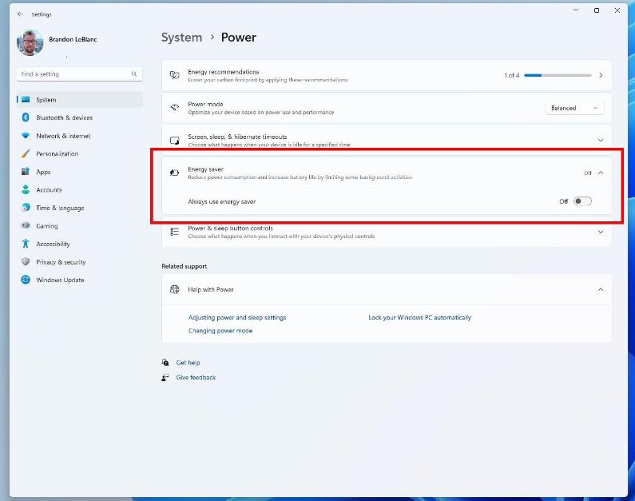Toggle the Always use energy saver switch
Viewport: 635px width, 501px height.
(582, 201)
